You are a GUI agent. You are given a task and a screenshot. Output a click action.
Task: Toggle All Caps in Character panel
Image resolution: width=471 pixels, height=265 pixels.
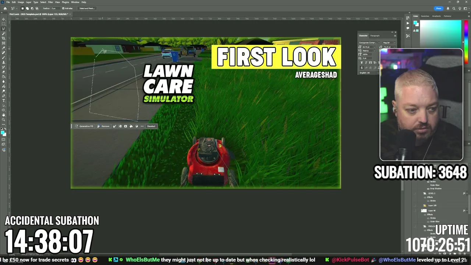click(x=370, y=63)
